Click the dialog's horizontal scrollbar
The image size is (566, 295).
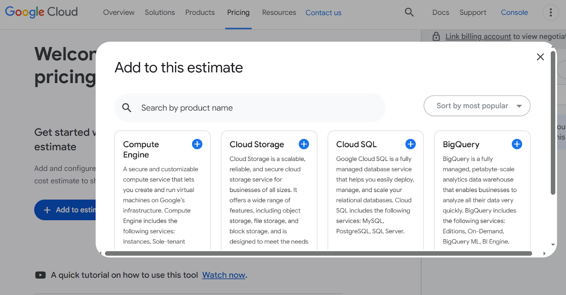tap(318, 253)
